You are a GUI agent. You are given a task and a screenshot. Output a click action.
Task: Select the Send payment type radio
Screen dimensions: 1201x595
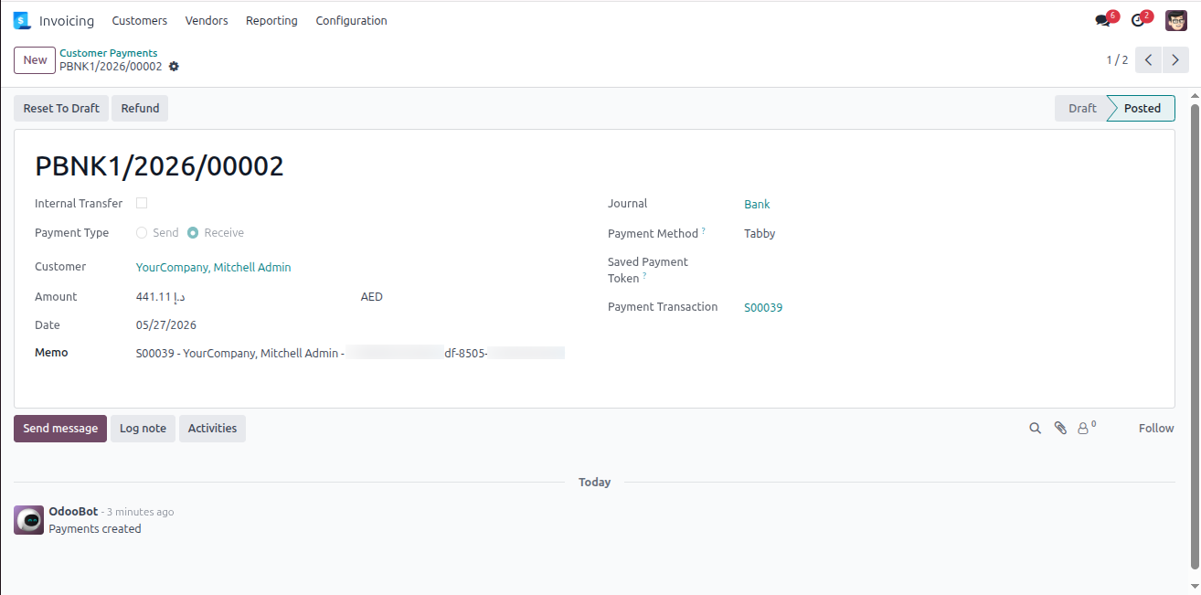point(142,233)
